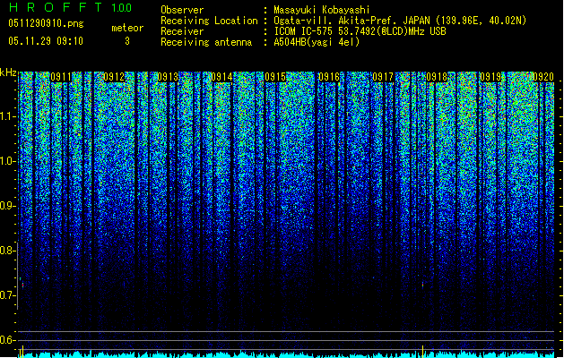Click the 0918 time marker
Image resolution: width=564 pixels, height=358 pixels.
click(437, 77)
